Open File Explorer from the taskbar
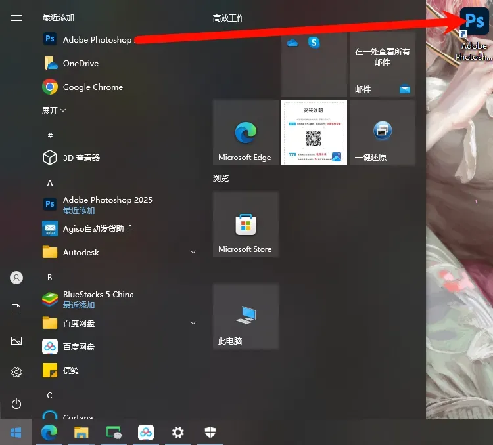This screenshot has height=445, width=493. (82, 432)
